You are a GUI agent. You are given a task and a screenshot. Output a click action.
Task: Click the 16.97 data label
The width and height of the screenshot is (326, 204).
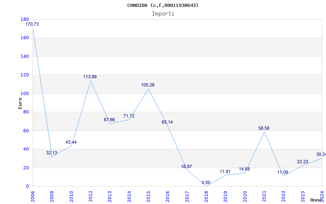187,166
